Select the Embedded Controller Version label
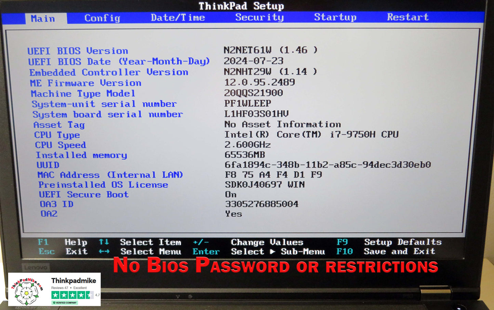The image size is (494, 310). [x=109, y=72]
